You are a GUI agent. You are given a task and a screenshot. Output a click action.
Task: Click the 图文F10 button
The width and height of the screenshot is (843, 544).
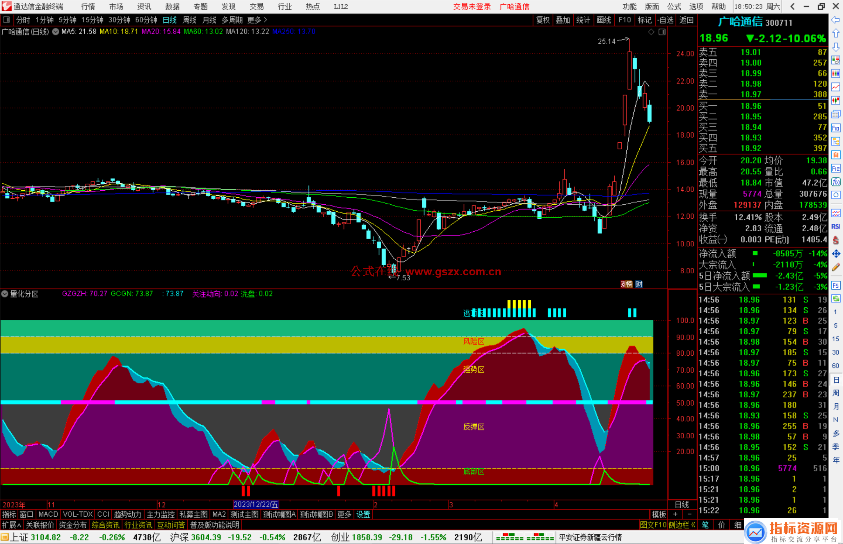click(653, 525)
